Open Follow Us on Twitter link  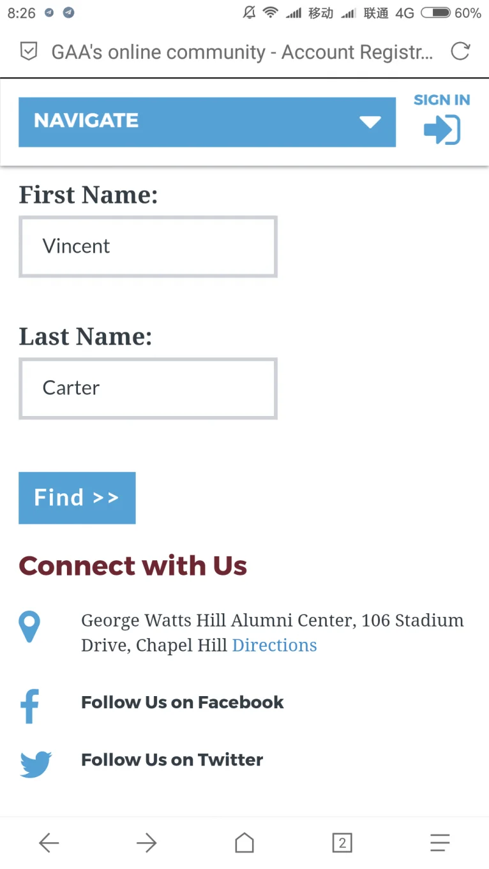(x=172, y=760)
